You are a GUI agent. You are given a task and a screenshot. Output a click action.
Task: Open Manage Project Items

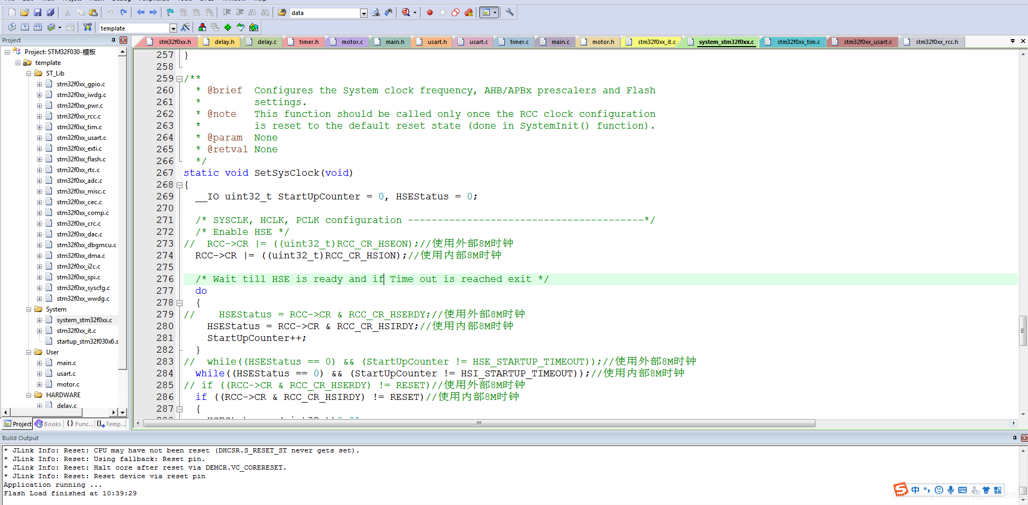tap(202, 27)
